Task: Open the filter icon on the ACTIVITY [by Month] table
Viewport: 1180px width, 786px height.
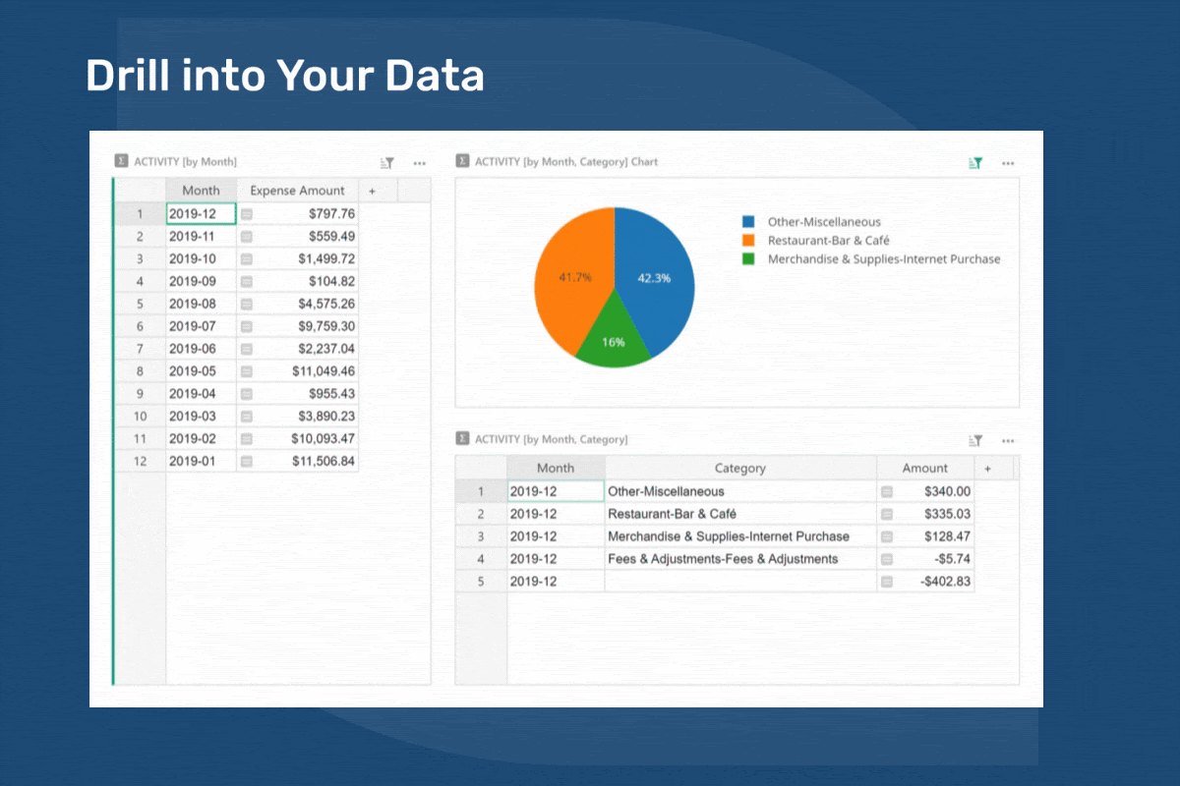Action: click(x=385, y=162)
